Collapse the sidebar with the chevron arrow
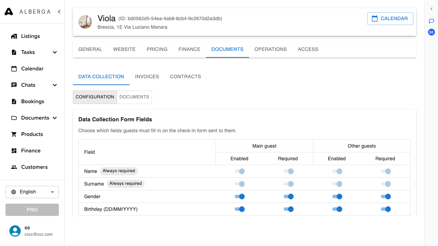Image resolution: width=438 pixels, height=246 pixels. pyautogui.click(x=59, y=12)
